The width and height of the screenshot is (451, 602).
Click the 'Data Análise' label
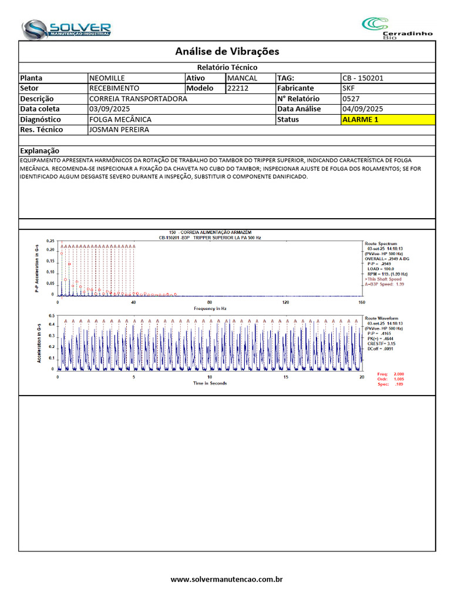pos(299,109)
